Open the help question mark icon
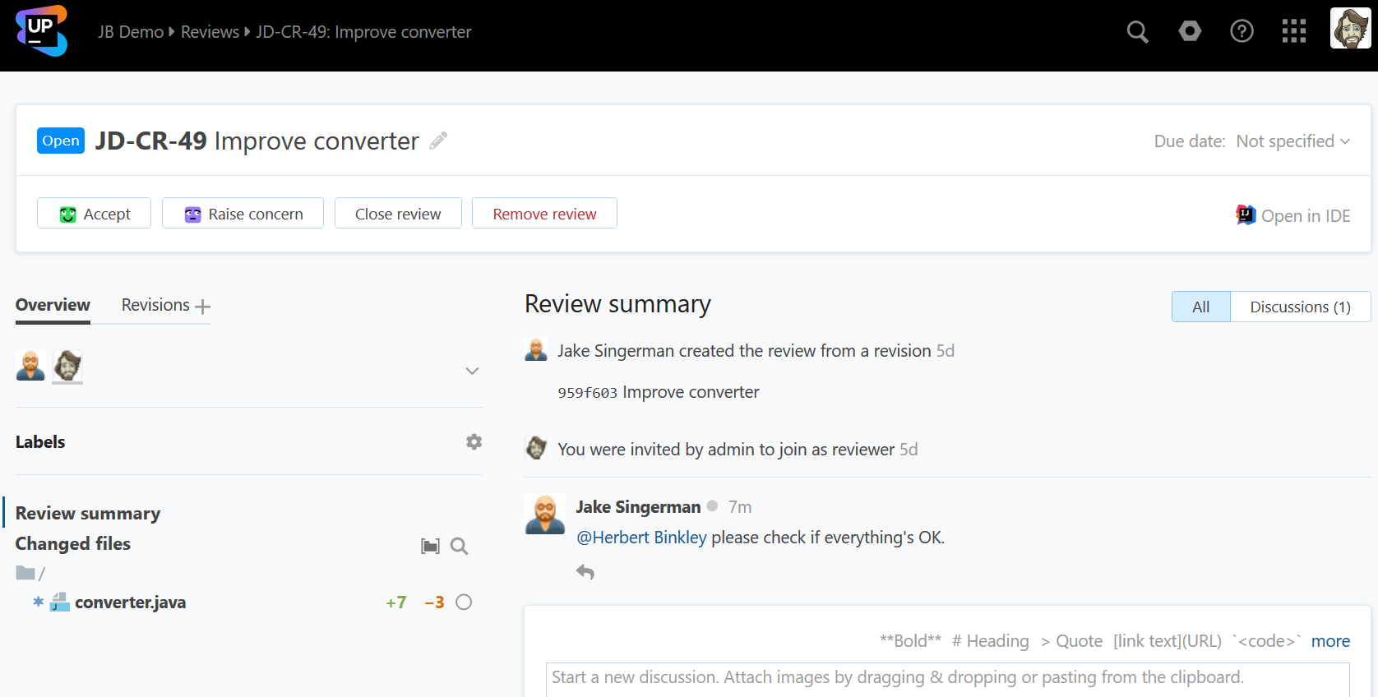The height and width of the screenshot is (697, 1378). (x=1242, y=32)
